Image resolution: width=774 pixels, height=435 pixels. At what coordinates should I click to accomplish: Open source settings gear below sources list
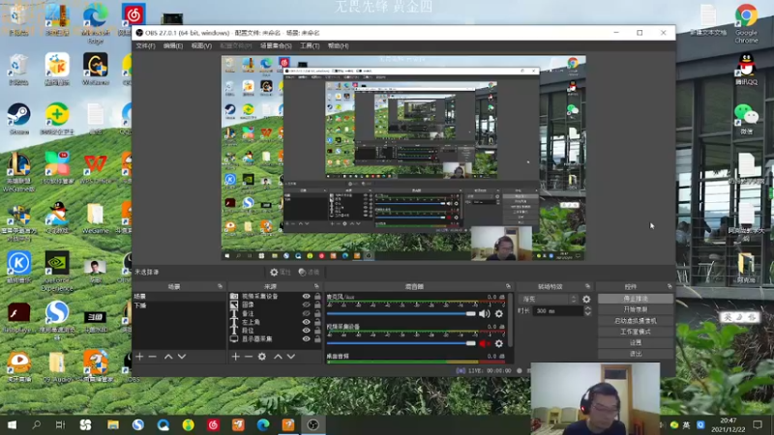click(x=262, y=357)
